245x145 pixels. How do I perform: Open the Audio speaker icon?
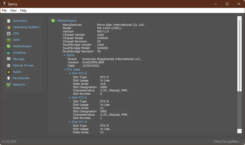9,72
